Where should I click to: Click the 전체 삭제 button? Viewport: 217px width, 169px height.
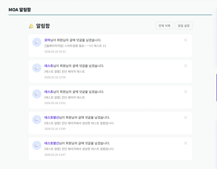pyautogui.click(x=165, y=26)
